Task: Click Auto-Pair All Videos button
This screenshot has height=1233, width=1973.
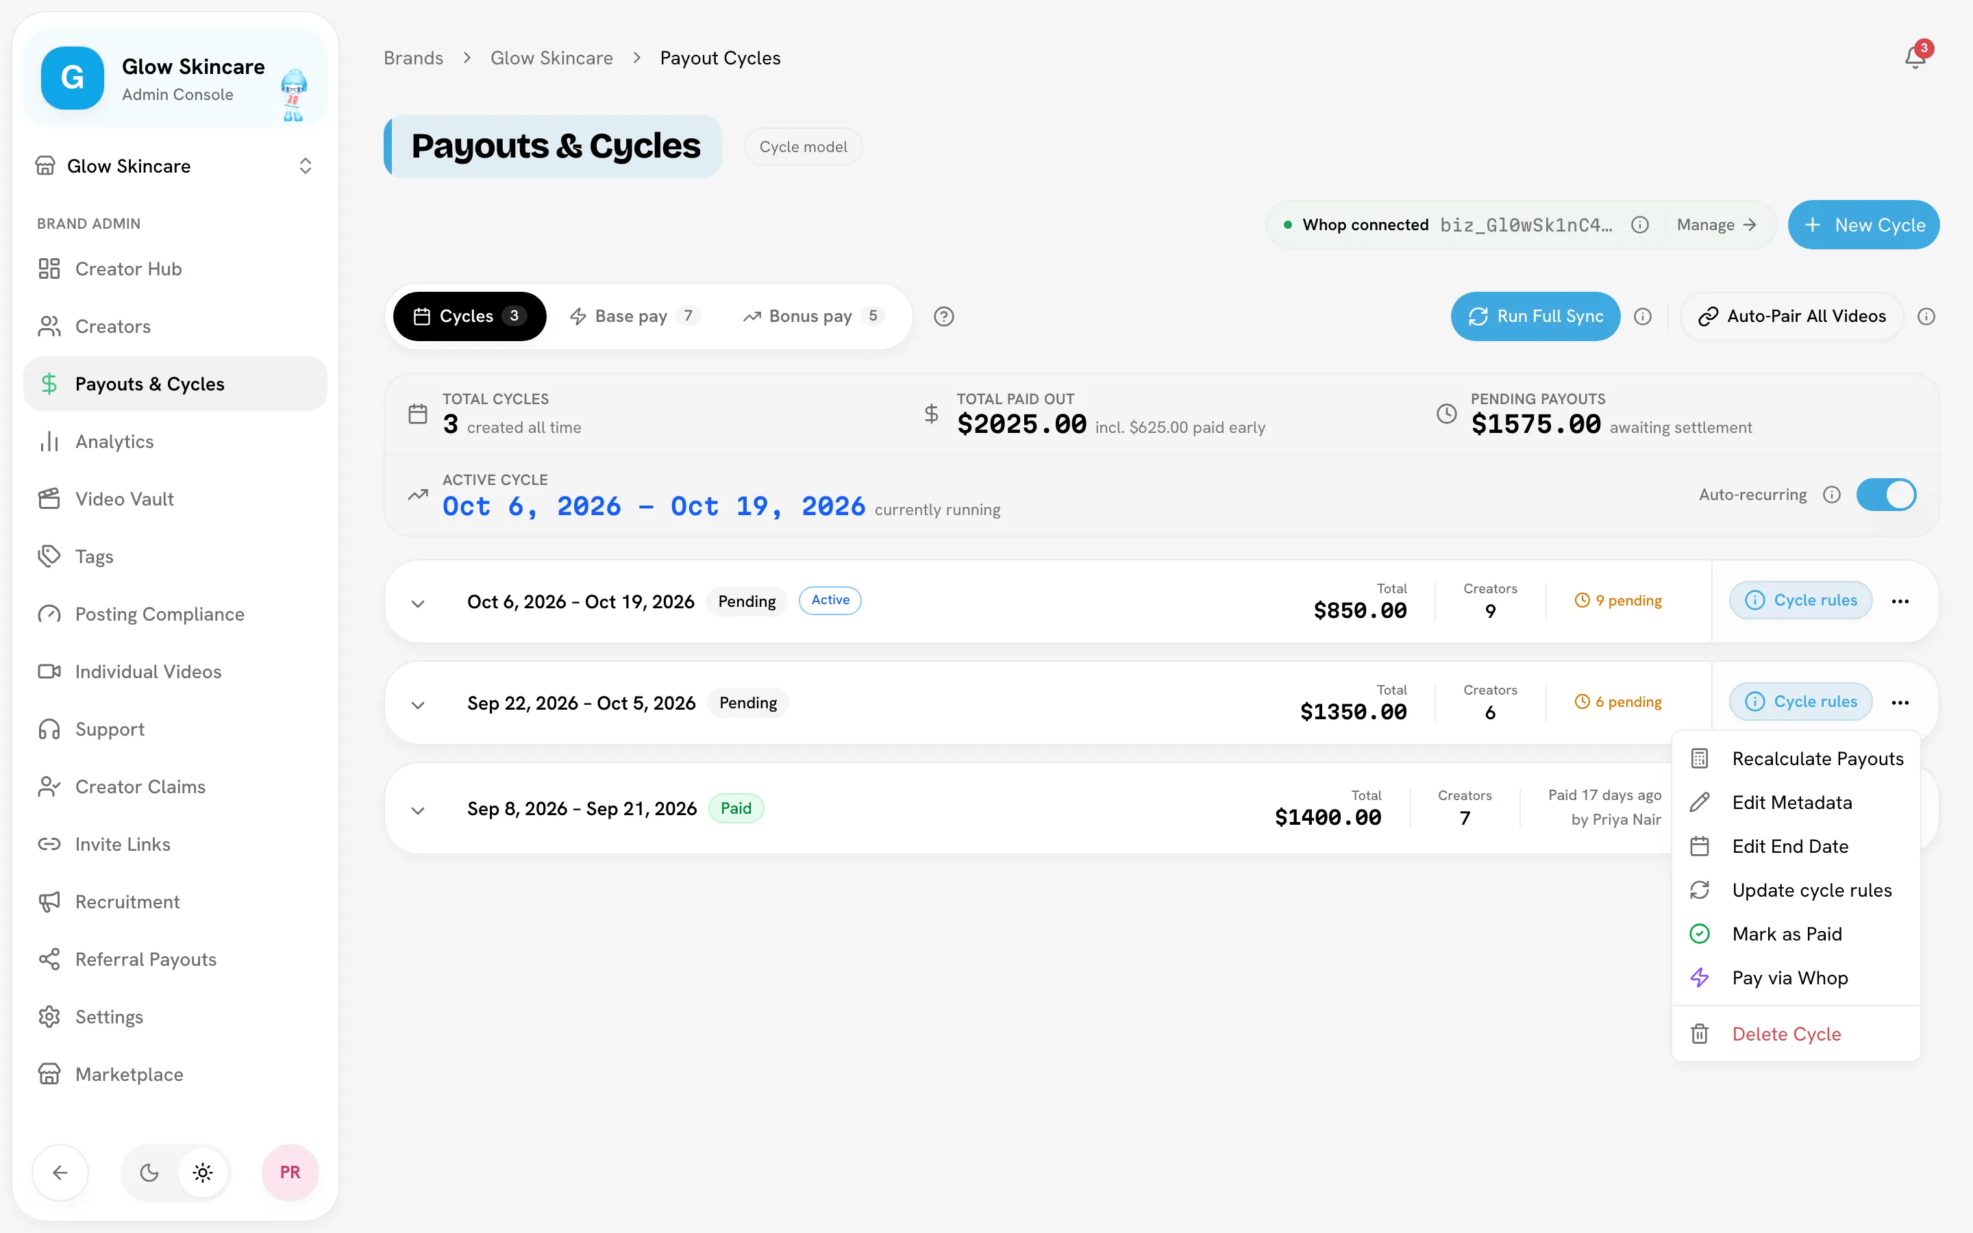Action: coord(1792,316)
